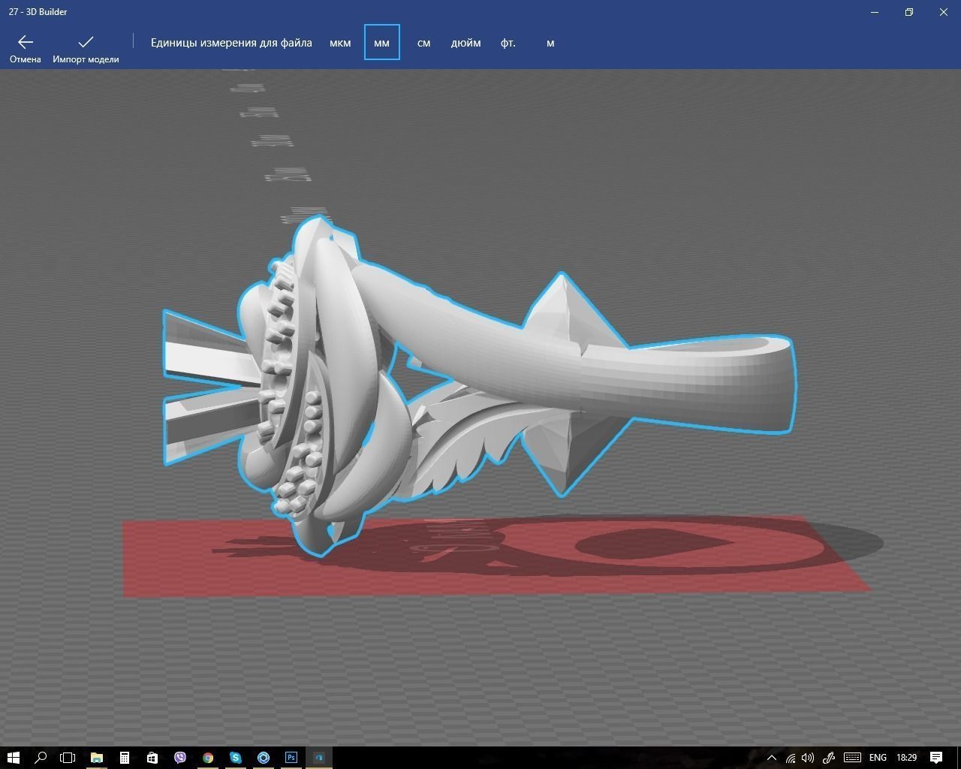Switch to Skype on taskbar
This screenshot has width=961, height=769.
coord(235,757)
